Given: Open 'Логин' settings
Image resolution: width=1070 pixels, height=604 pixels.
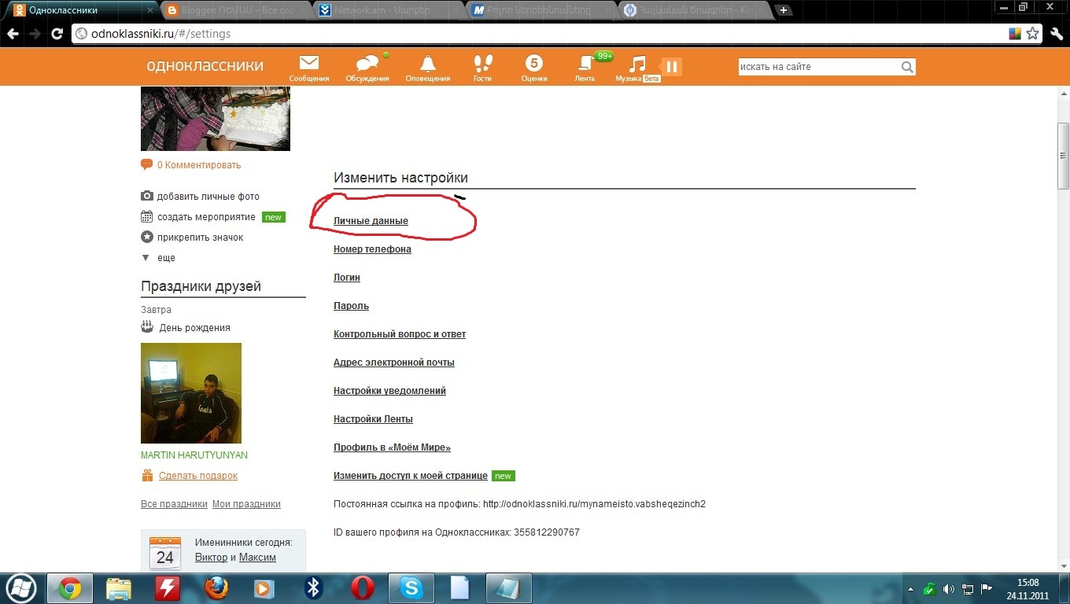Looking at the screenshot, I should (x=347, y=278).
